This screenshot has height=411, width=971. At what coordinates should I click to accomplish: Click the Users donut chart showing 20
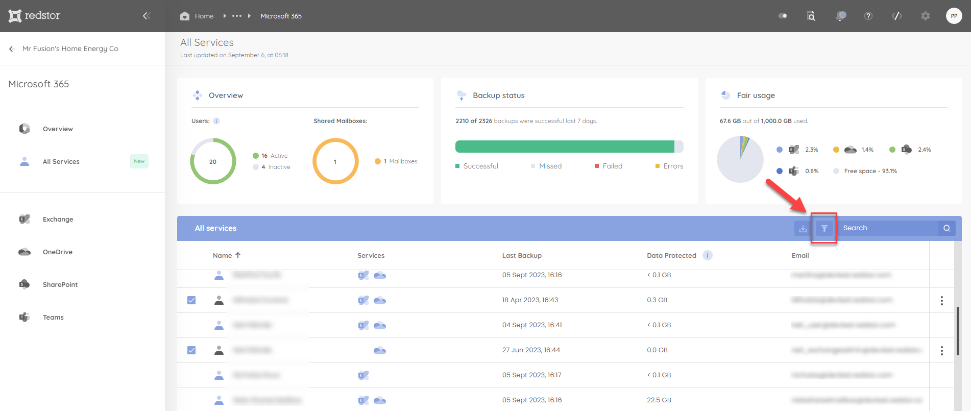[213, 161]
